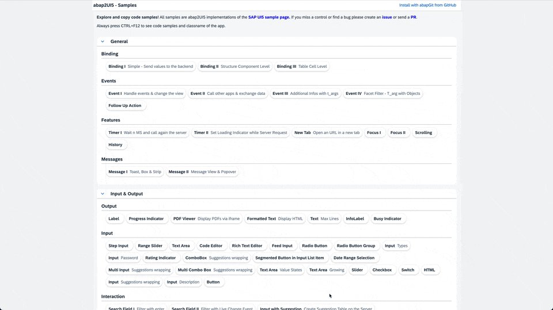Image resolution: width=553 pixels, height=310 pixels.
Task: Open Timer I sample
Action: [x=147, y=132]
